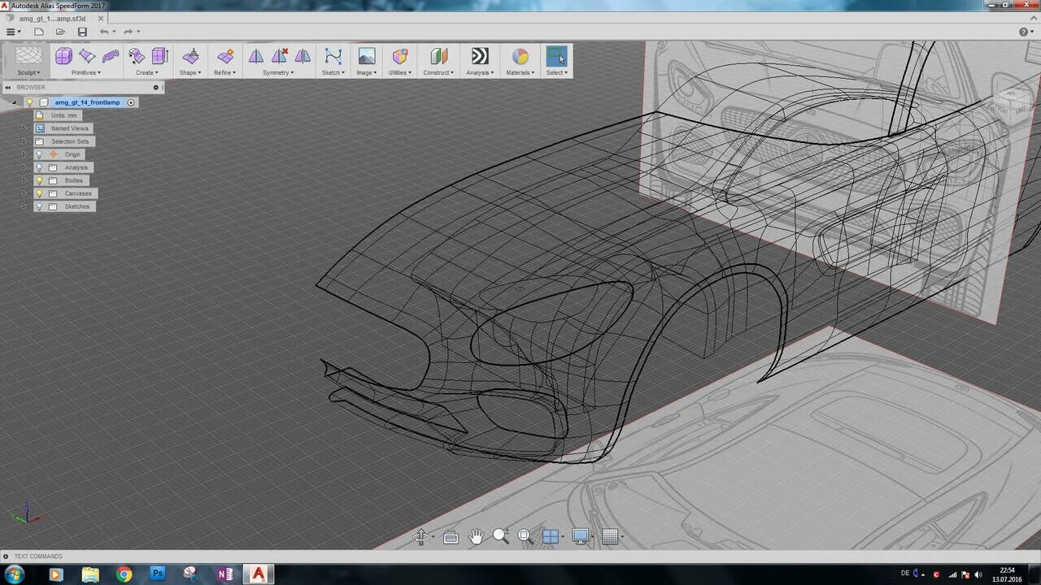This screenshot has height=585, width=1041.
Task: Open the Primitives dropdown menu
Action: coord(86,73)
